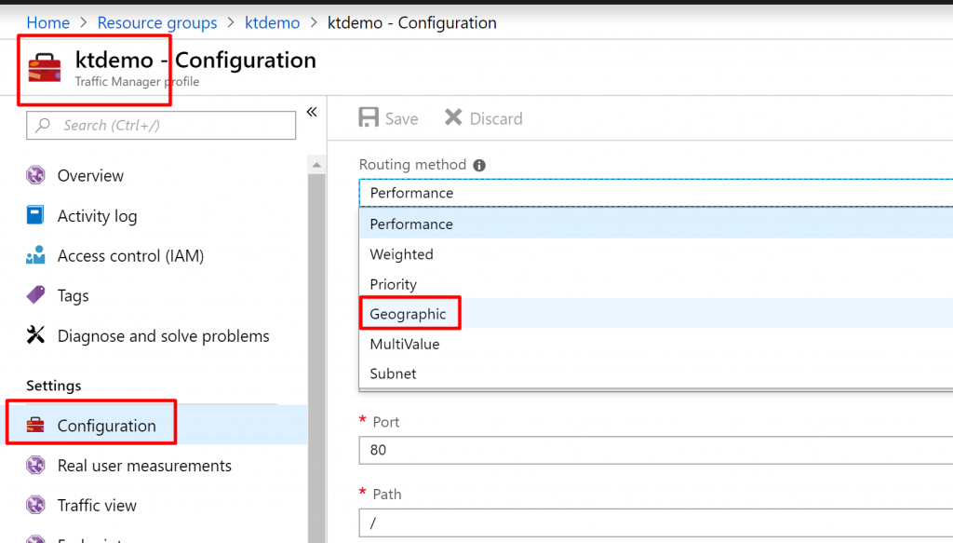Navigate to Home breadcrumb link
This screenshot has height=543, width=953.
click(x=48, y=23)
